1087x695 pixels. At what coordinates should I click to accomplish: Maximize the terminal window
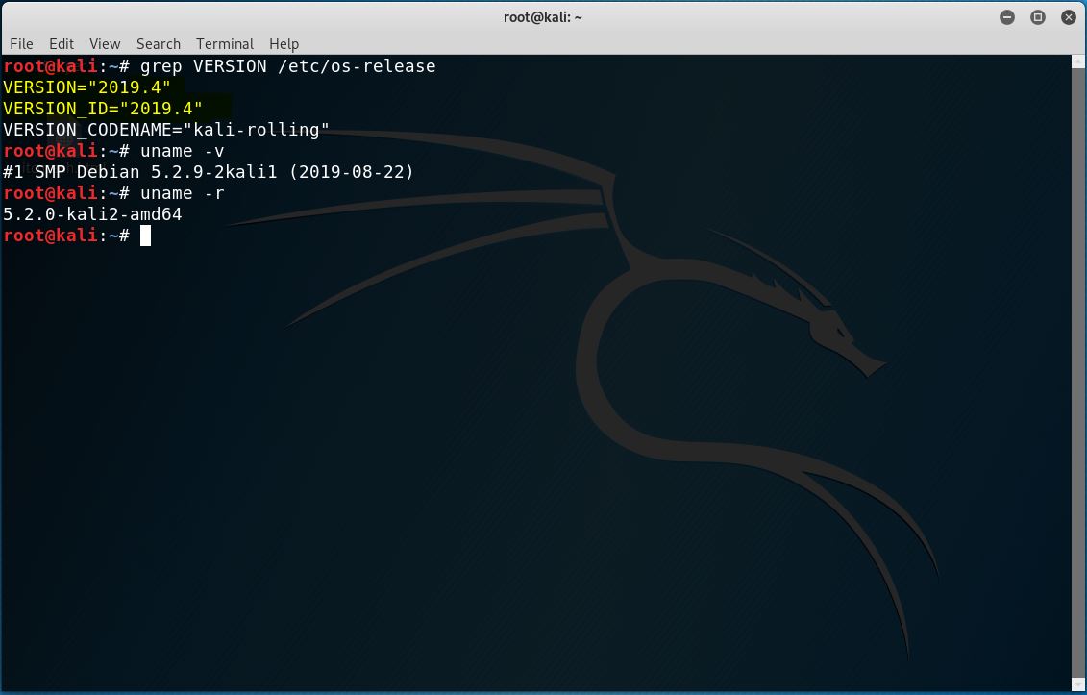pos(1038,17)
